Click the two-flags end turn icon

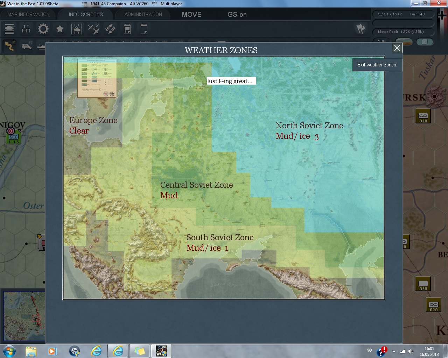(x=360, y=29)
